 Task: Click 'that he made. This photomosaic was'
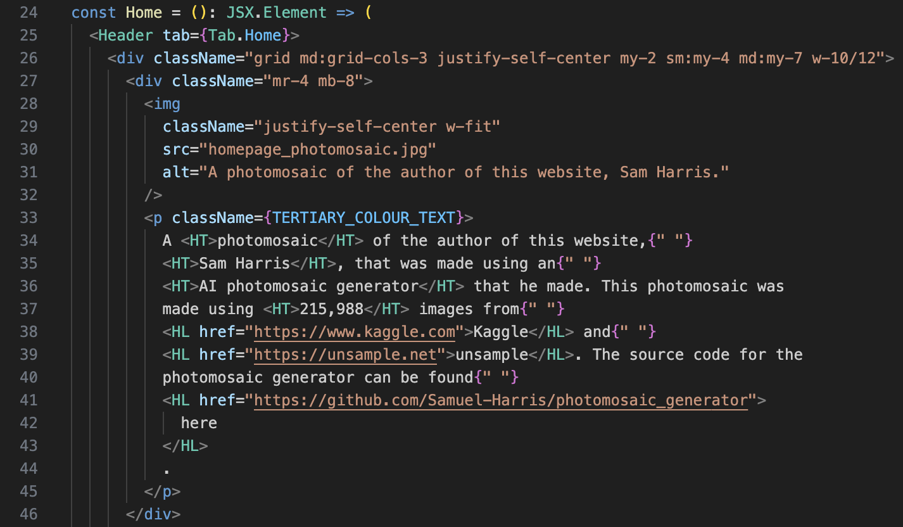[629, 286]
